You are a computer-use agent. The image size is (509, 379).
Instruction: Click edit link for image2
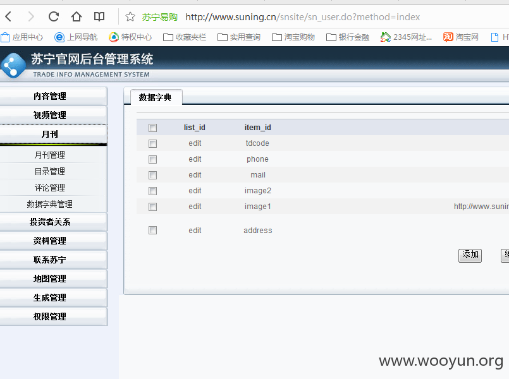point(195,191)
